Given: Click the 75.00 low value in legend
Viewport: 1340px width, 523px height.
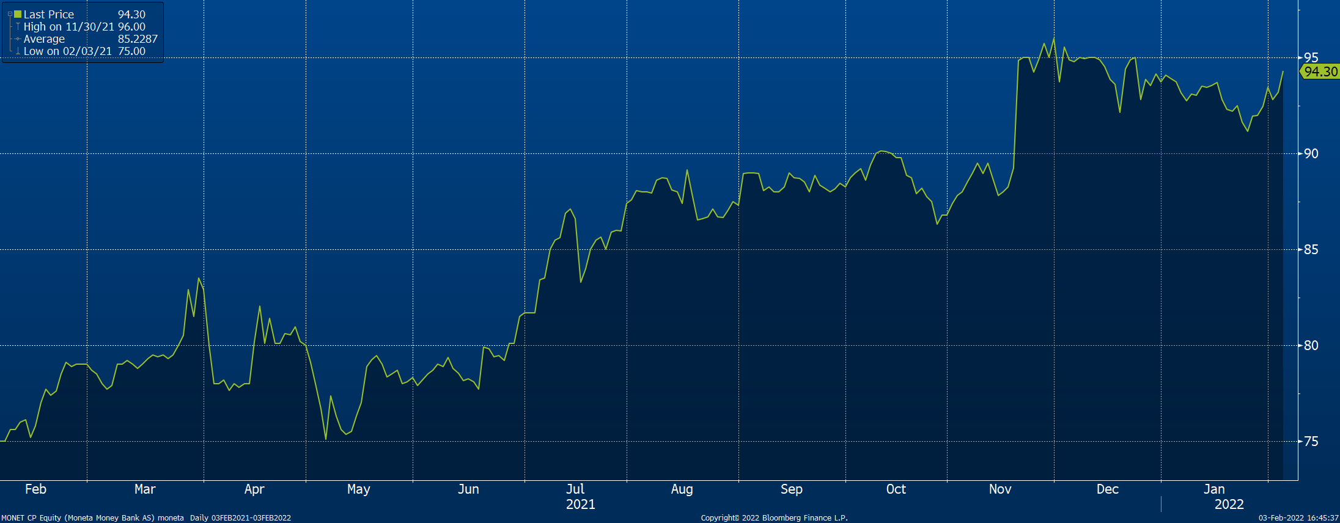Looking at the screenshot, I should pos(131,51).
